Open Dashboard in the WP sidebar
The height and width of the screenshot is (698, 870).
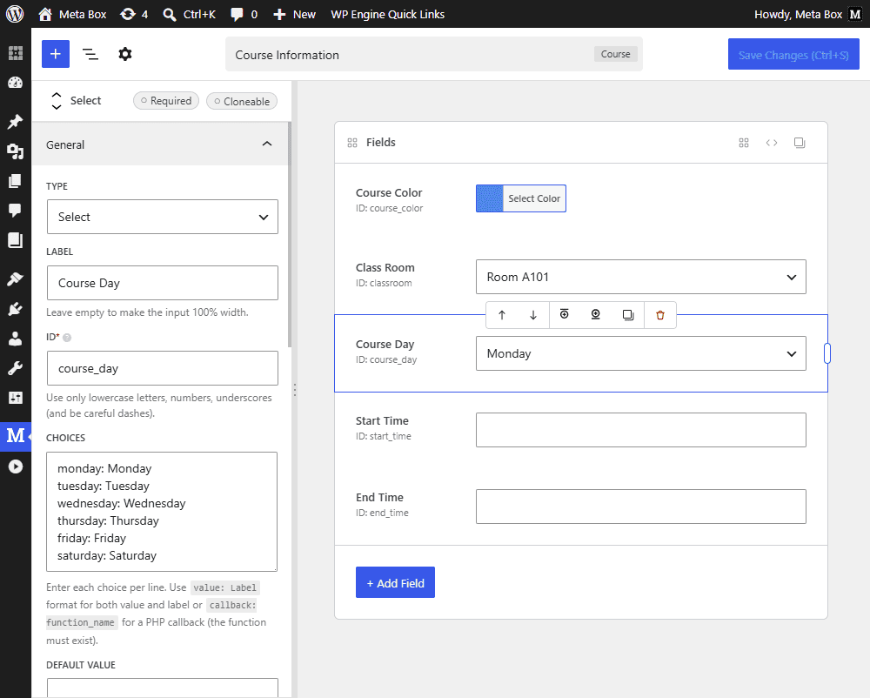(16, 84)
